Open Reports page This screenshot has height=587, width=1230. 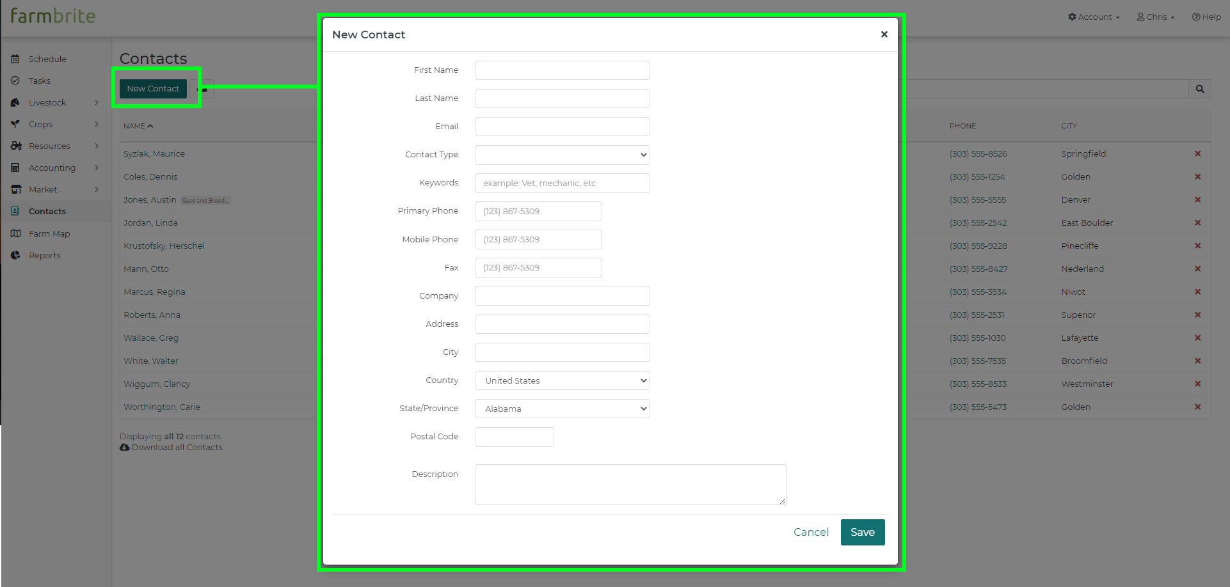pos(45,255)
